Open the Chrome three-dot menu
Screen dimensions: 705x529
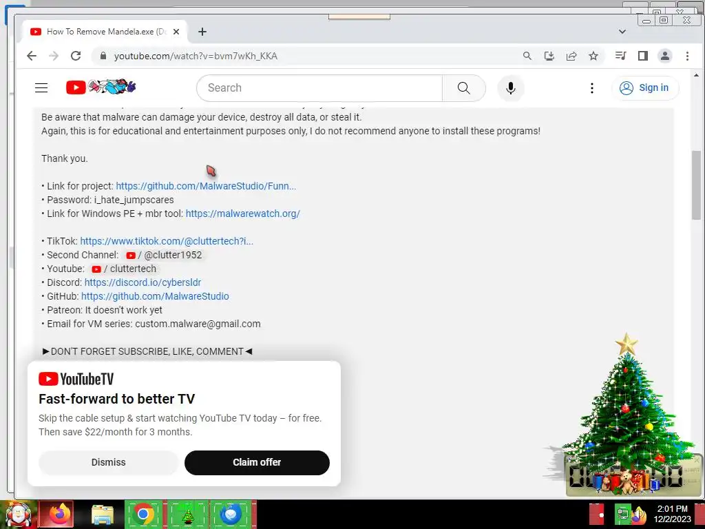[687, 56]
